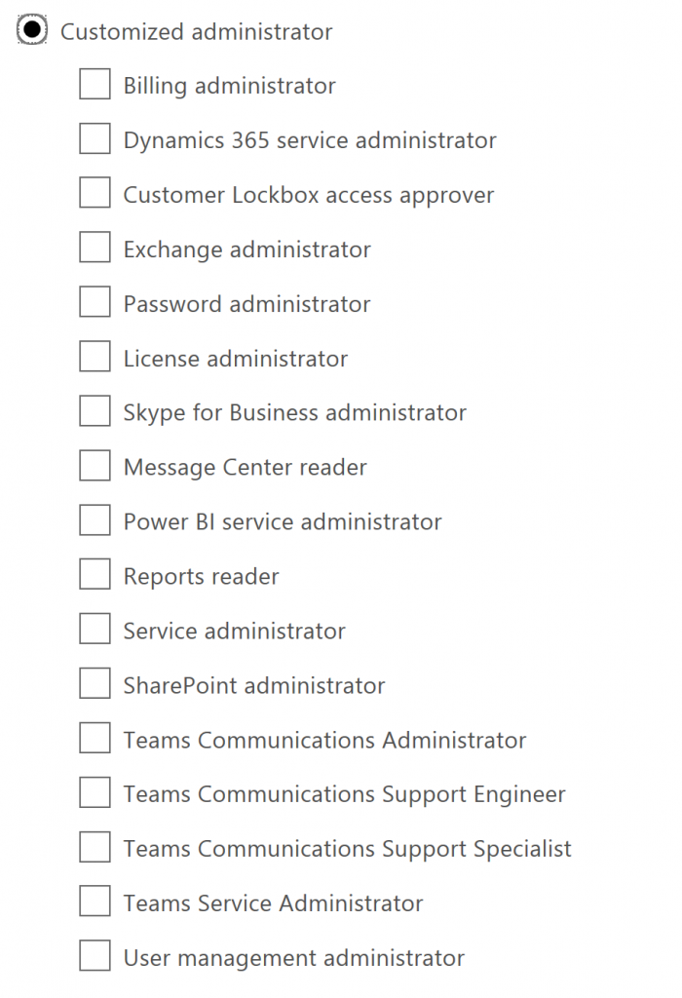Check the Password administrator box
Screen dimensions: 682x998
95,302
